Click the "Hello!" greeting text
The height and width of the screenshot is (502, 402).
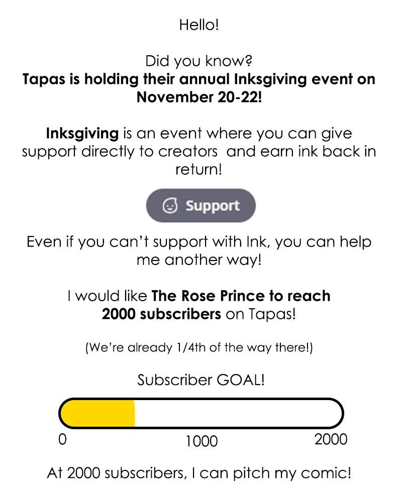(199, 25)
